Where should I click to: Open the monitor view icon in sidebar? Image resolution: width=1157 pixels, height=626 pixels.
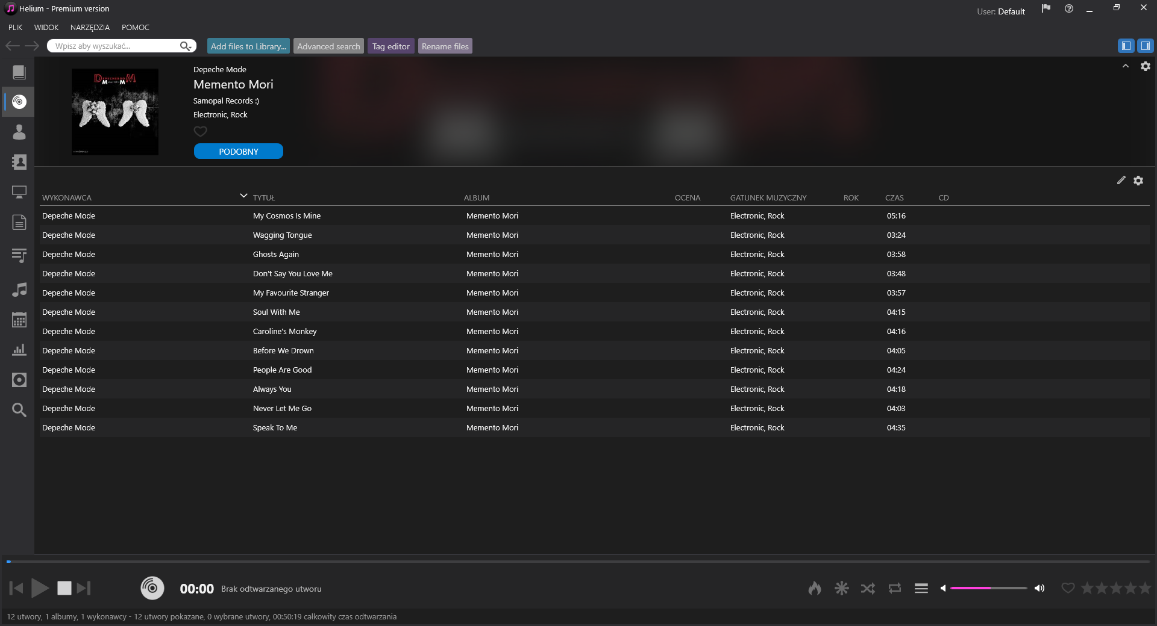pyautogui.click(x=19, y=192)
